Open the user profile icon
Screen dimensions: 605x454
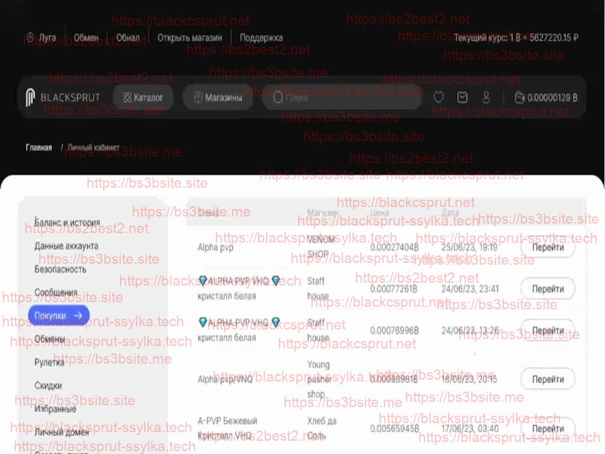[x=486, y=97]
